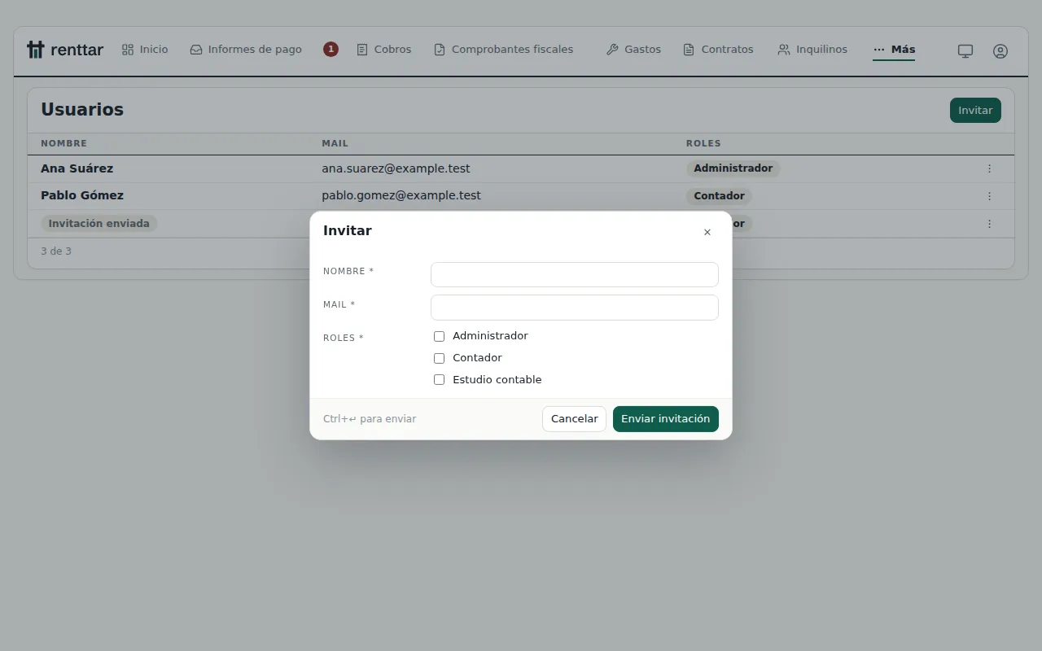Open the Gastos section
This screenshot has height=651, width=1042.
(x=633, y=50)
